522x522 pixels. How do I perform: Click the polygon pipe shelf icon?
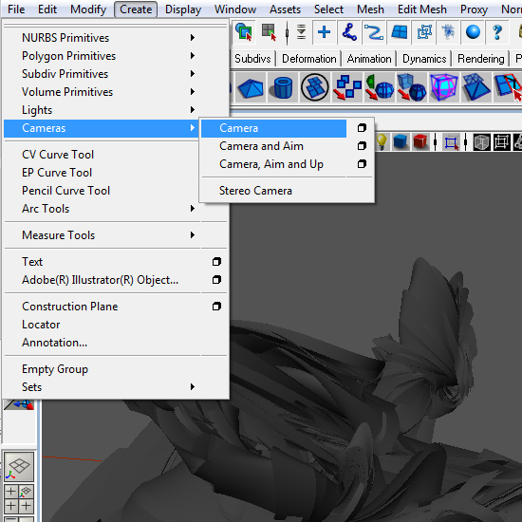(x=282, y=87)
